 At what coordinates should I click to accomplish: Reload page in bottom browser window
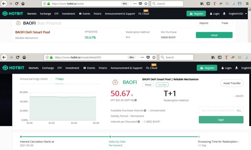[x=18, y=57]
